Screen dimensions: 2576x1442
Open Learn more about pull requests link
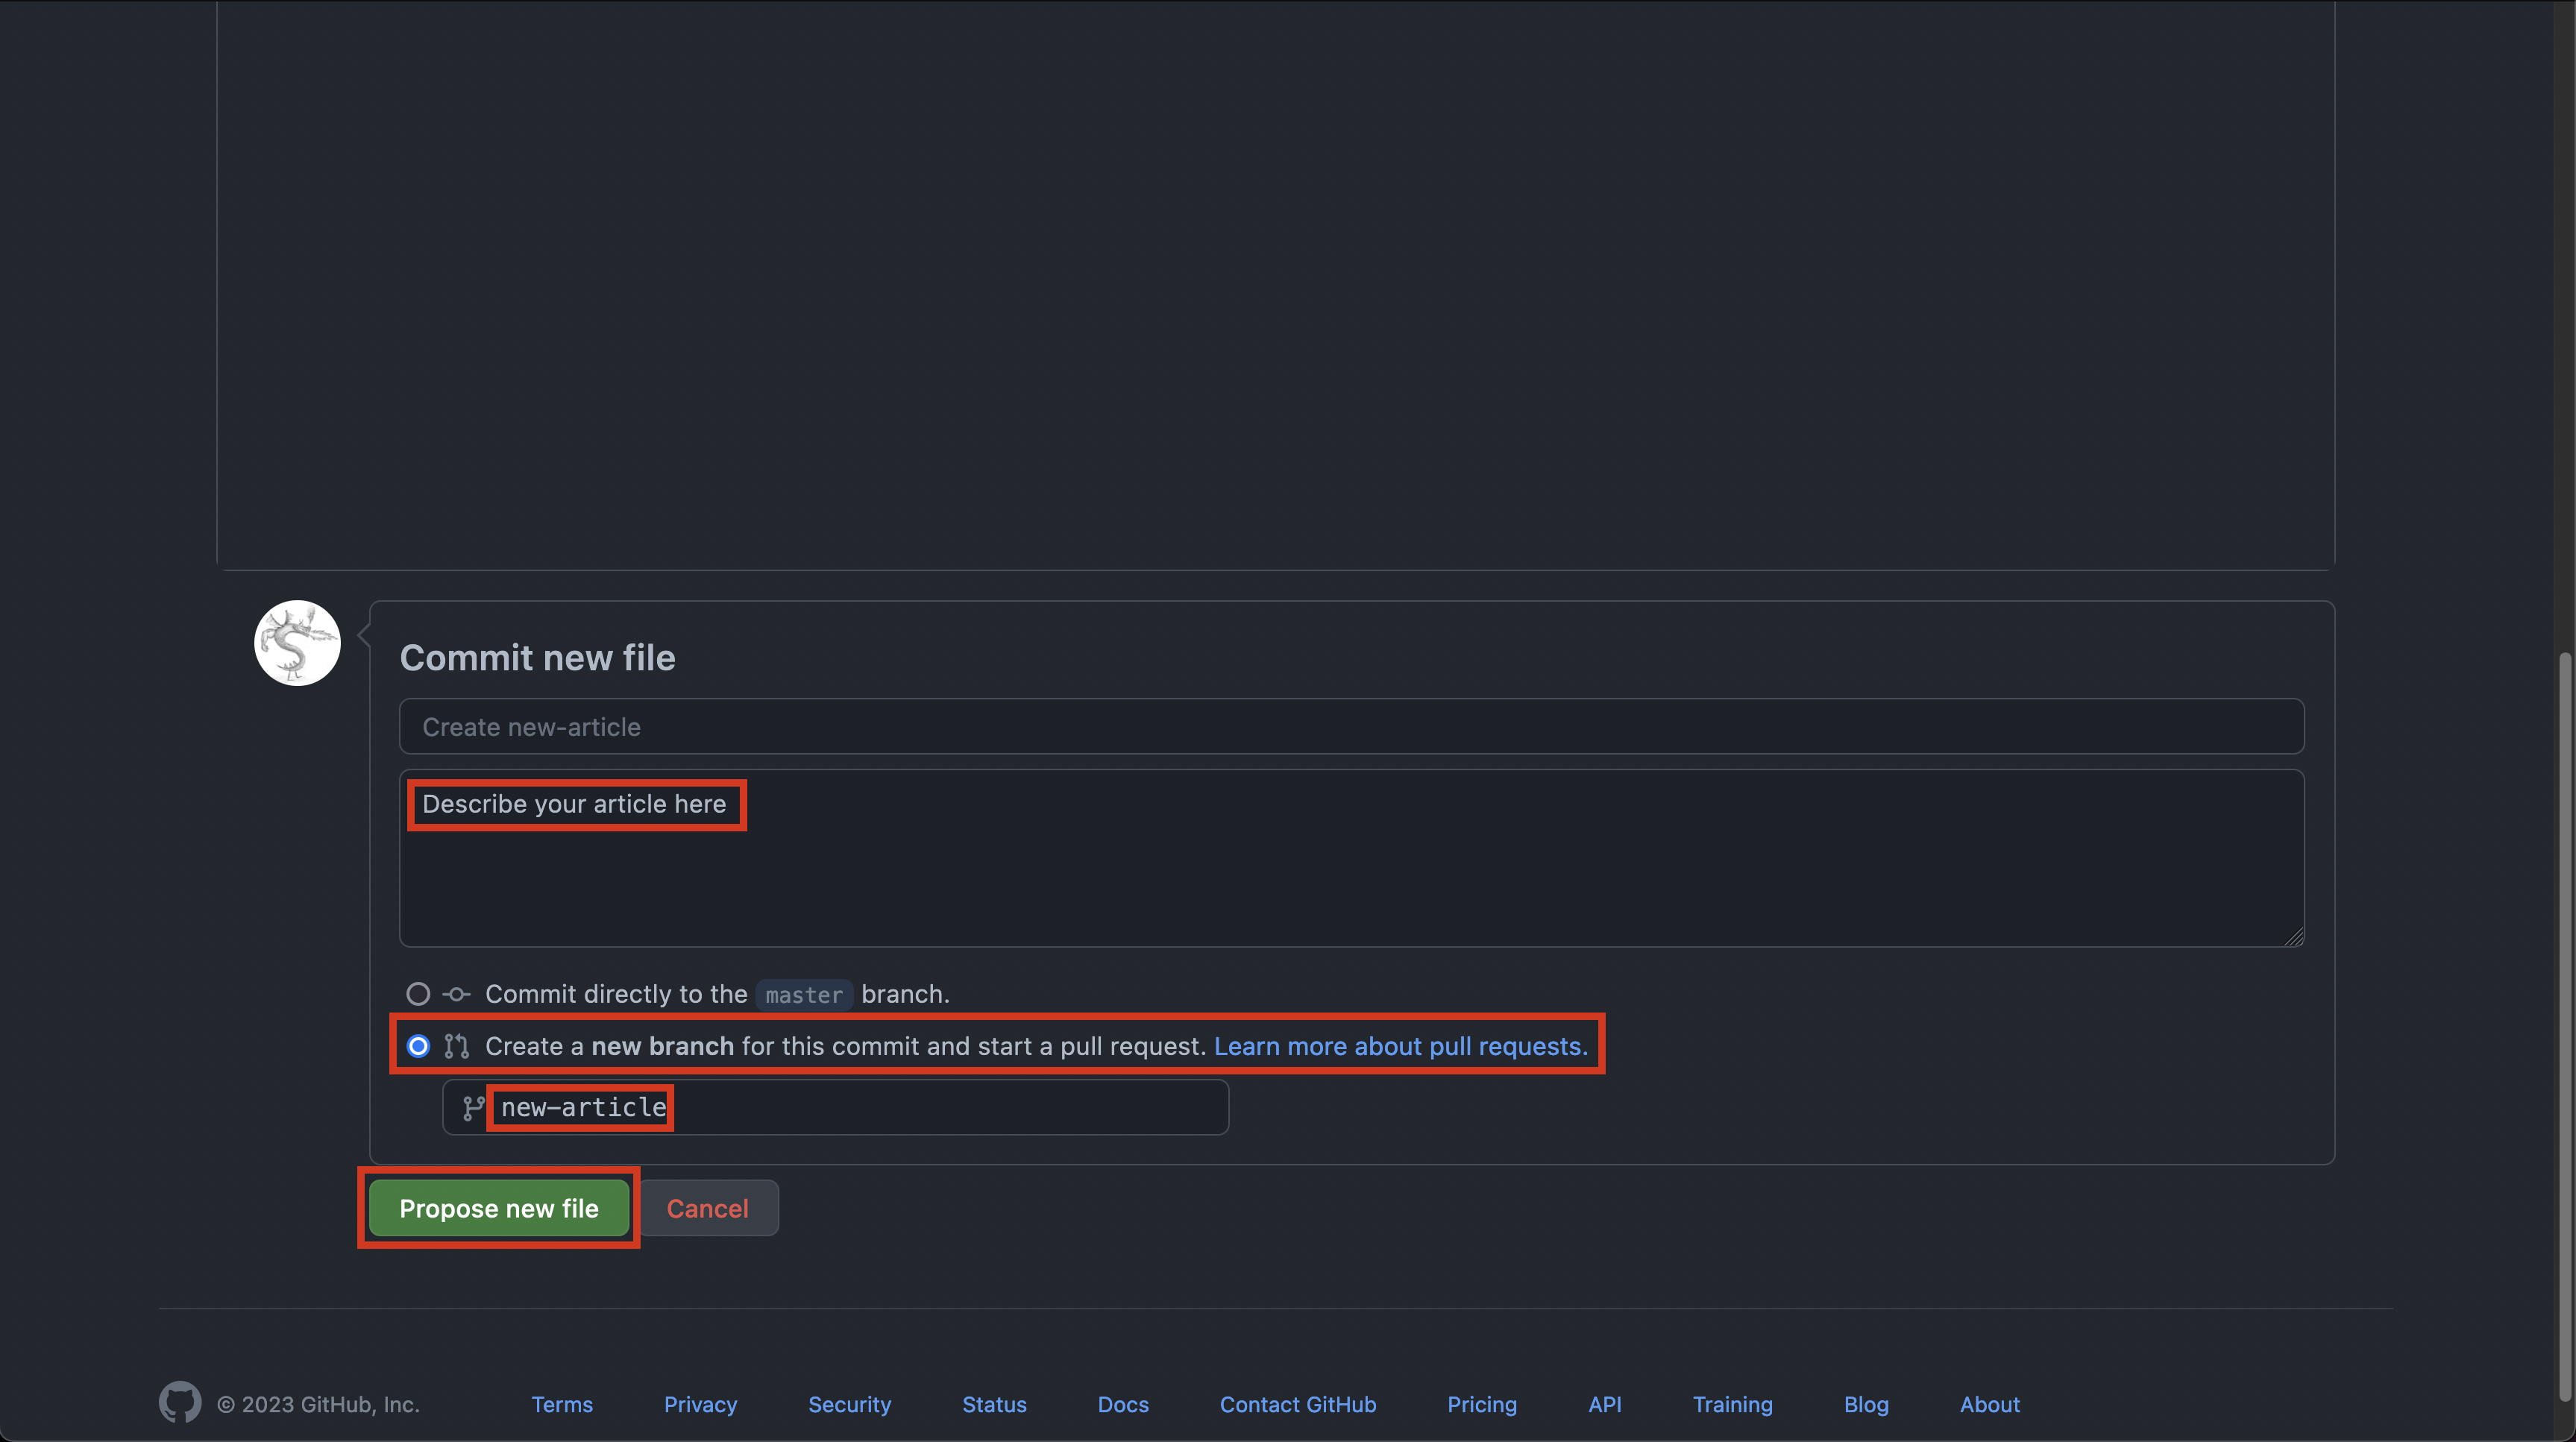pyautogui.click(x=1400, y=1046)
